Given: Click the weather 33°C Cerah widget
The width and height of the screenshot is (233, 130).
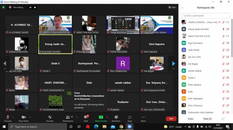Looking at the screenshot, I should (173, 127).
